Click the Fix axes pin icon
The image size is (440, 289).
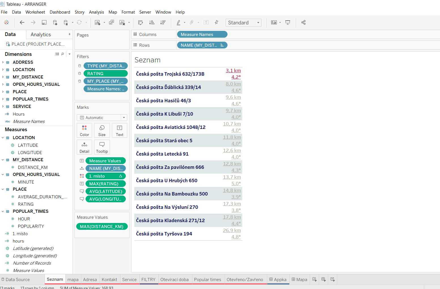pyautogui.click(x=216, y=22)
